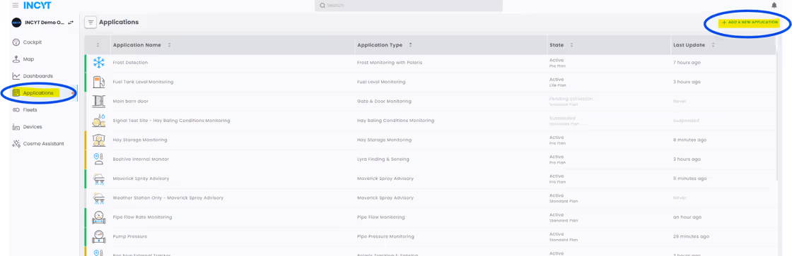This screenshot has width=792, height=256.
Task: Click the Last Update column header text
Action: (689, 45)
